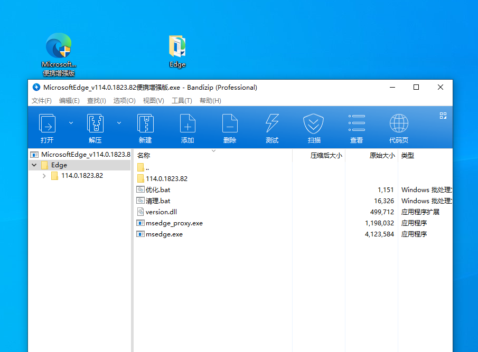Viewport: 478px width, 352px height.
Task: Collapse the Edge folder tree node
Action: click(34, 165)
